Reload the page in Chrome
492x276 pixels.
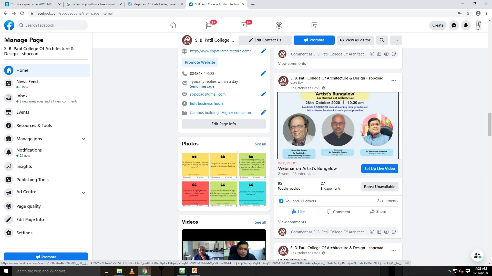pos(22,13)
